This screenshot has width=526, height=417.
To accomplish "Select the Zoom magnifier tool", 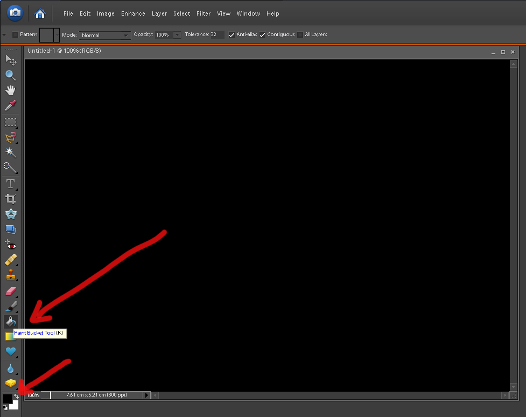I will [10, 75].
